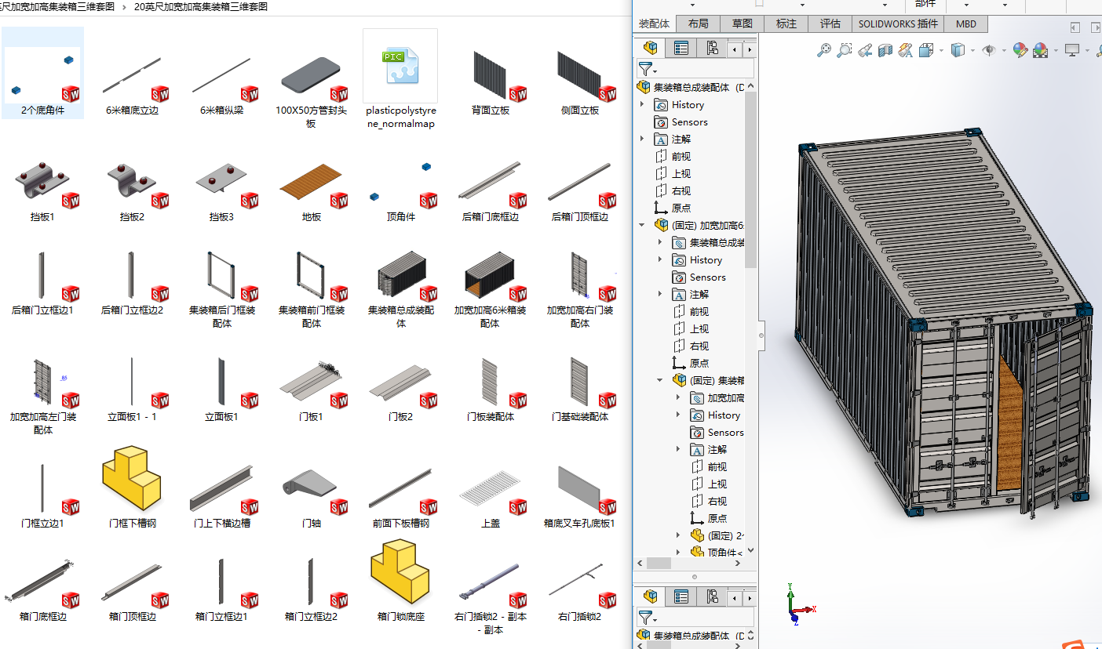
Task: Select the 挡板1 part file
Action: click(43, 190)
